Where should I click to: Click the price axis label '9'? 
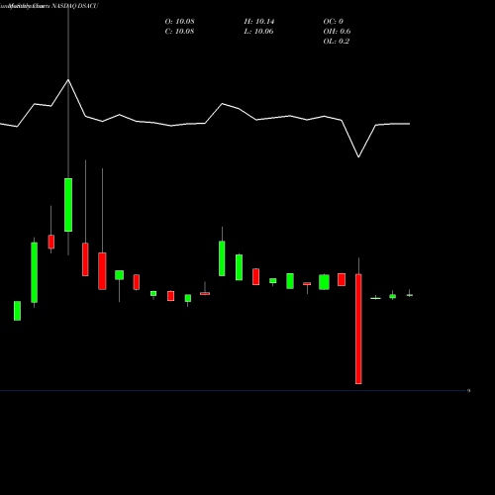[x=468, y=391]
